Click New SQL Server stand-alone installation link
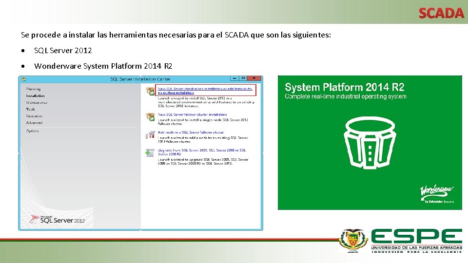468x263 pixels. click(205, 91)
